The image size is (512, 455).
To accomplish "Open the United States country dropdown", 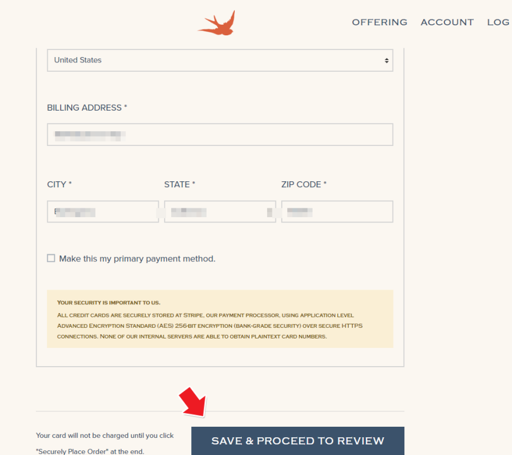I will (220, 61).
